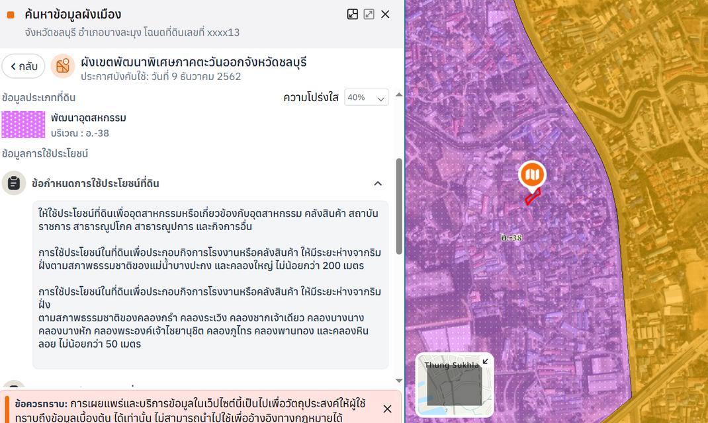The image size is (708, 423).
Task: Click the ไม่น้อยกว่า 50 เมตร regulation paragraph
Action: pyautogui.click(x=210, y=317)
